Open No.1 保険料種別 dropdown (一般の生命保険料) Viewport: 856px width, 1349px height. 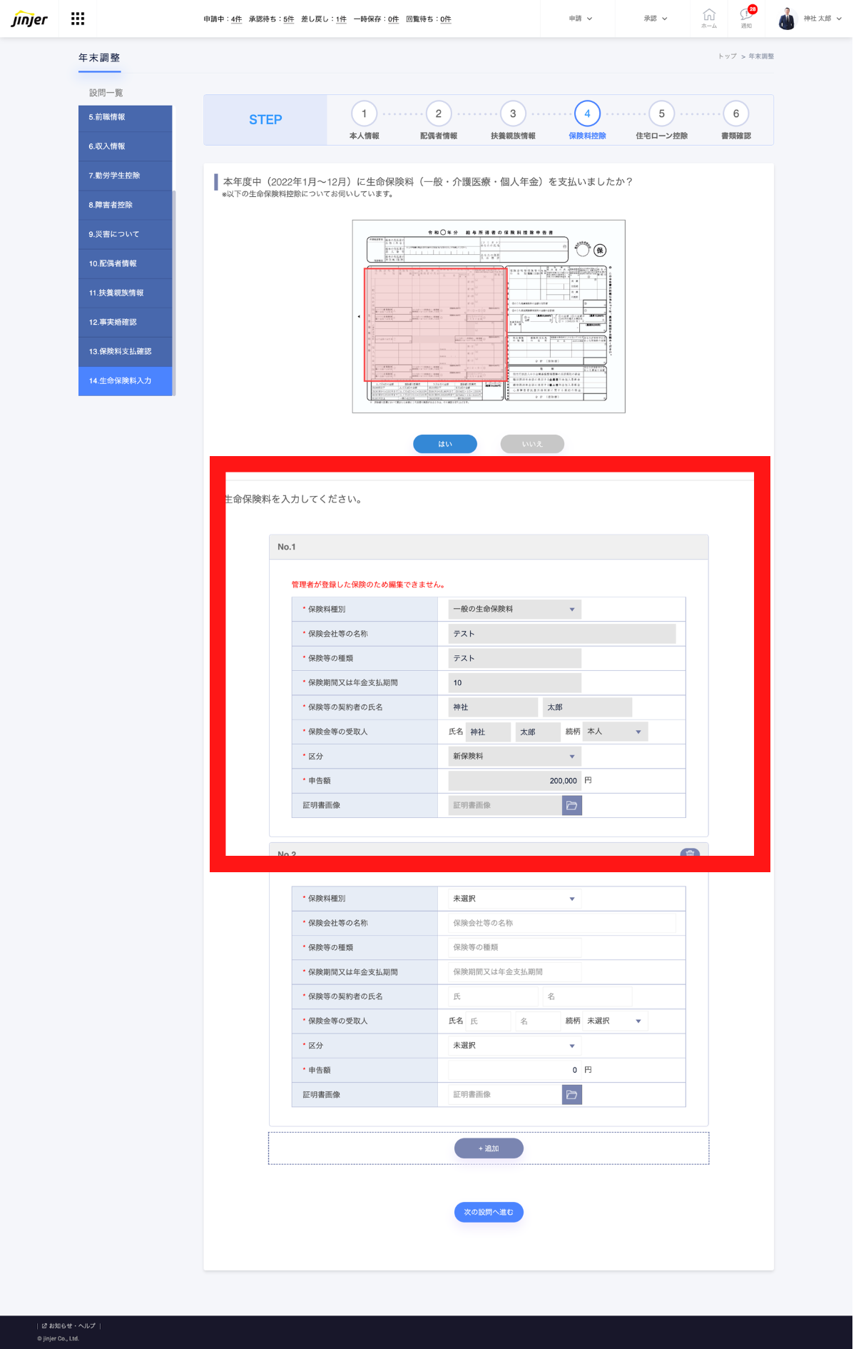(514, 609)
